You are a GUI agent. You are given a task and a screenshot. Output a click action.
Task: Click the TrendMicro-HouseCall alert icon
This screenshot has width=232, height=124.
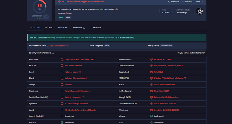(x=151, y=104)
